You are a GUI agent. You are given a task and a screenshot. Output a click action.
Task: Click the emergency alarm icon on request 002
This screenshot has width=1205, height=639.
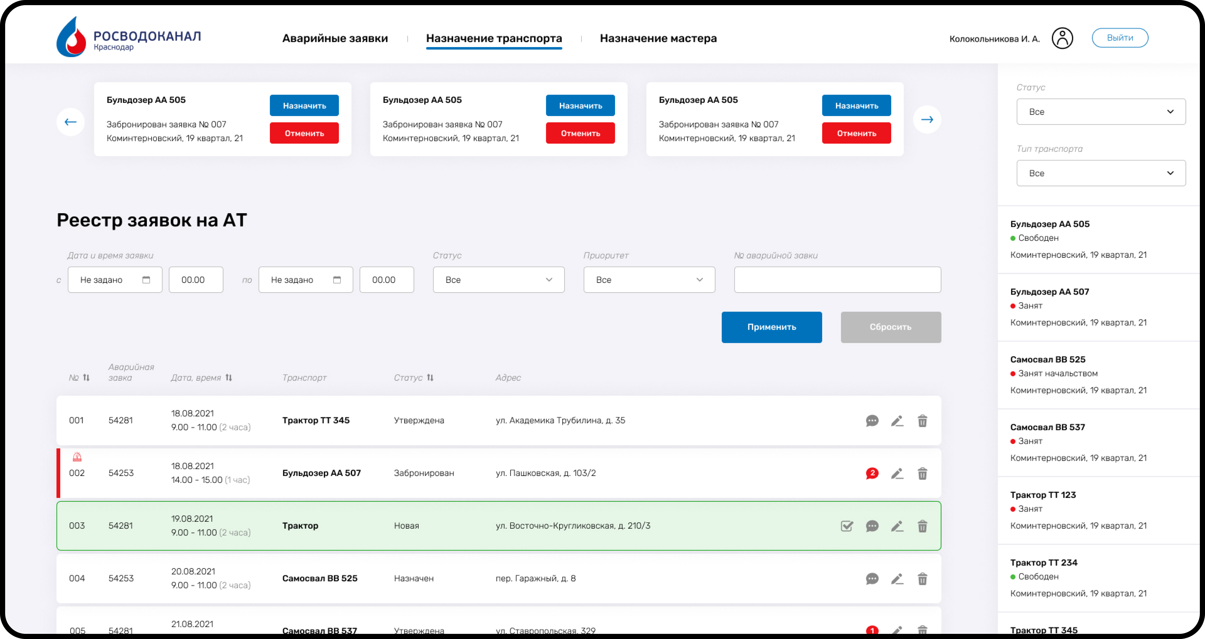click(x=77, y=457)
